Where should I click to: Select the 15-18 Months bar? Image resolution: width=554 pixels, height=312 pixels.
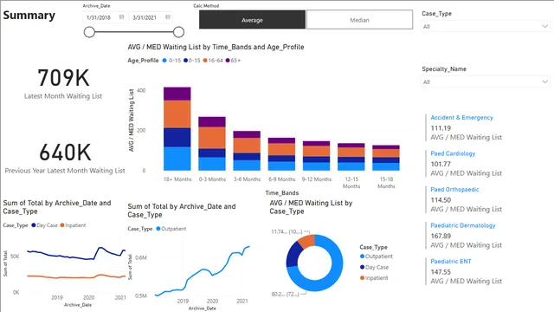click(x=386, y=158)
